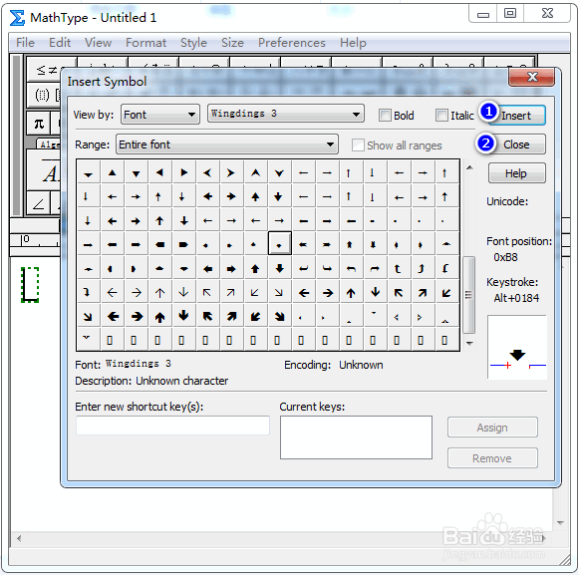Enable the Bold checkbox
Viewport: 578px width, 575px height.
385,116
